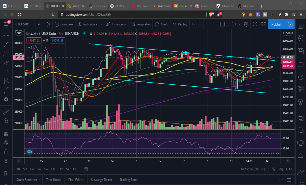Toggle lock all drawing tools

6,152
